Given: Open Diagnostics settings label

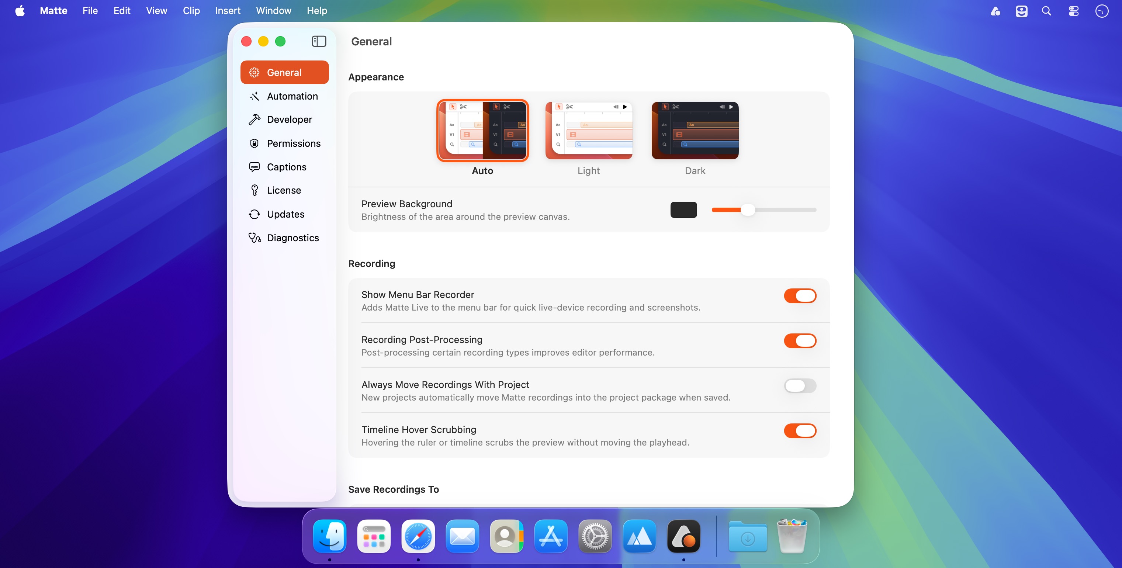Looking at the screenshot, I should pos(293,238).
